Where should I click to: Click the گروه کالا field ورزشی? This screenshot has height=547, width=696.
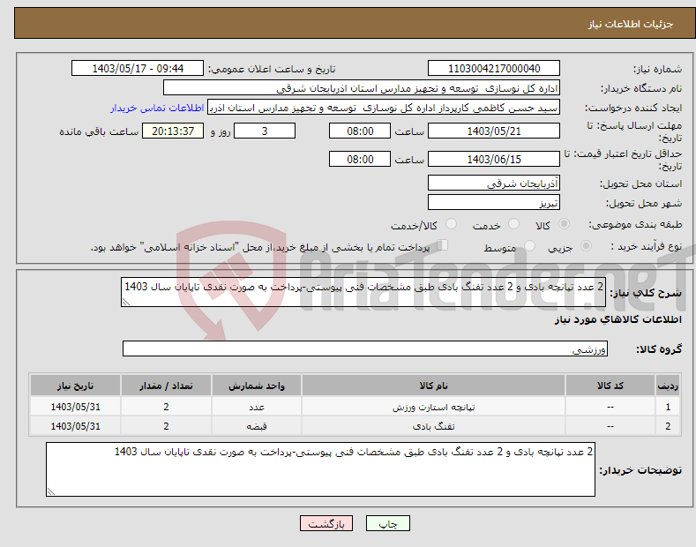coord(365,349)
